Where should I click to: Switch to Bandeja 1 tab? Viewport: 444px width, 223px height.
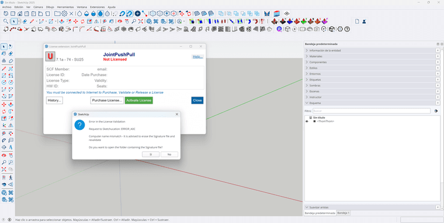click(x=343, y=213)
